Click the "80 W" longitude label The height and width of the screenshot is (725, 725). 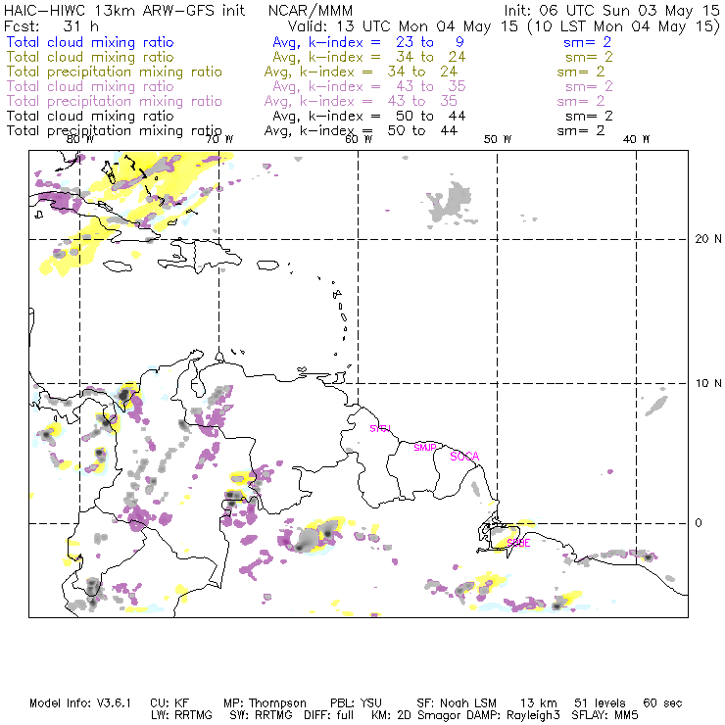click(x=80, y=139)
